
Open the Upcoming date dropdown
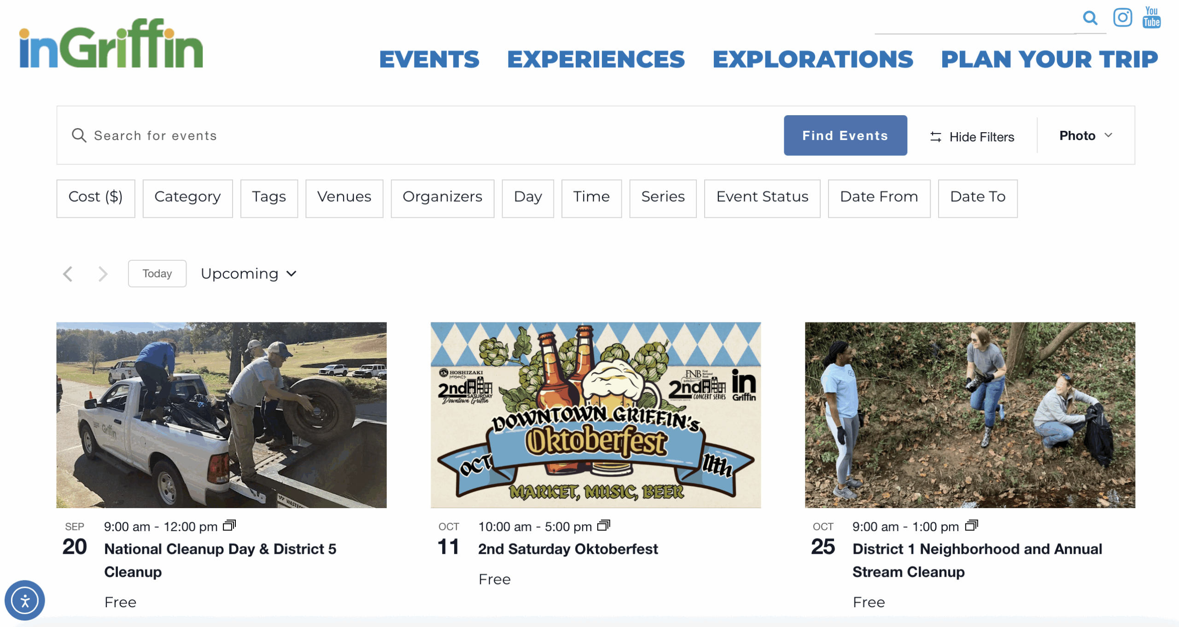(249, 274)
